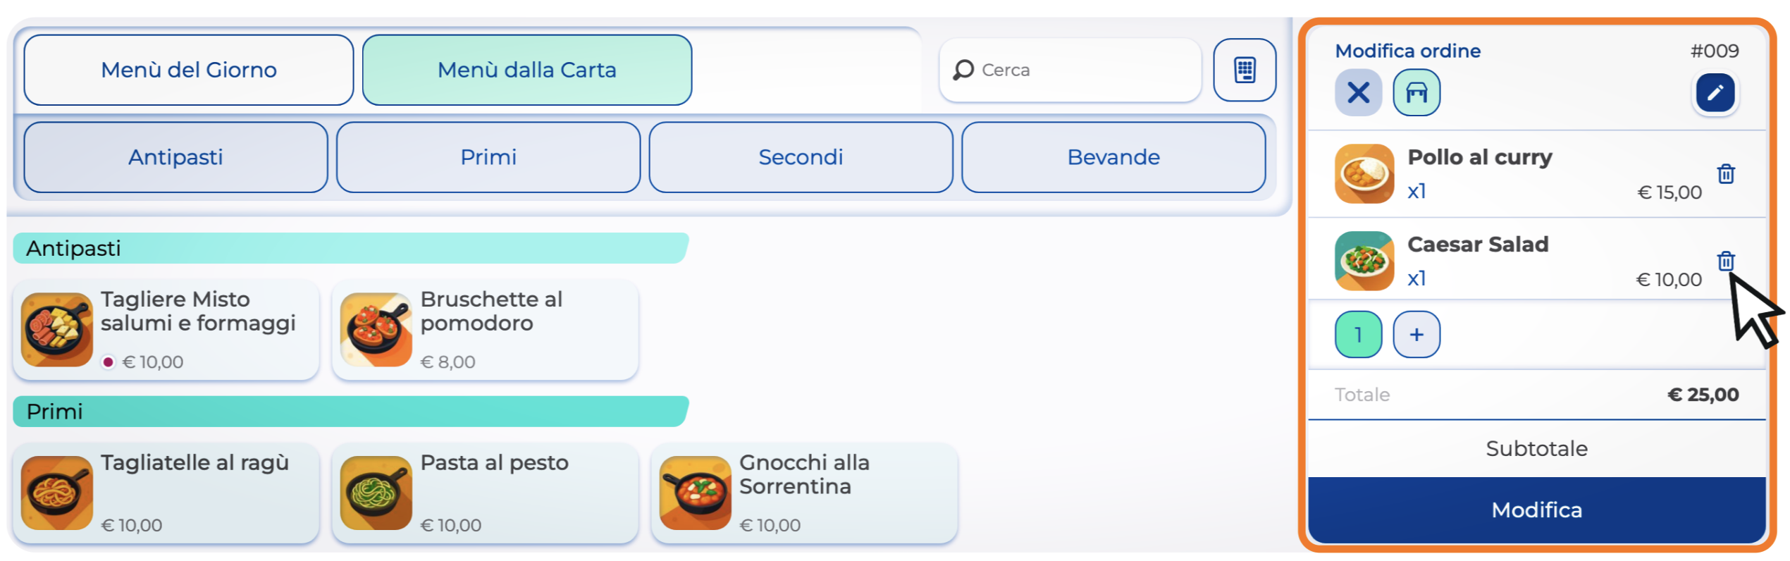Add Bruschette al pomodoro to order
Image resolution: width=1790 pixels, height=561 pixels.
coord(485,330)
